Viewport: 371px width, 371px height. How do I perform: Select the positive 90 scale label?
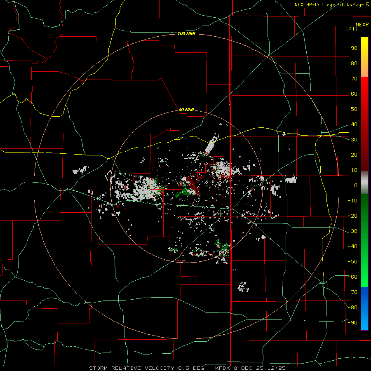(354, 48)
